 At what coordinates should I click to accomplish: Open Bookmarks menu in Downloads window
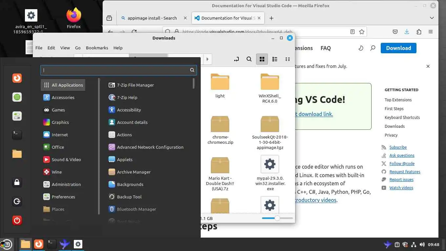97,48
